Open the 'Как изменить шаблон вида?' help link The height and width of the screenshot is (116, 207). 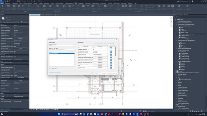click(55, 73)
